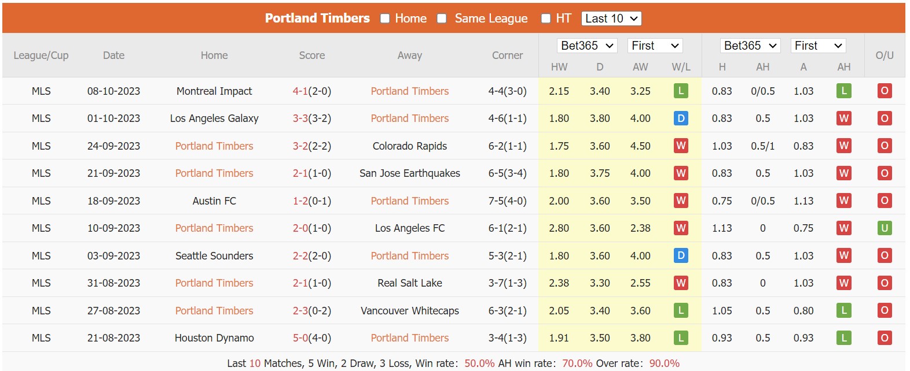Click the blue D badge for the Los Angeles Galaxy match
Viewport: 910px width, 371px height.
point(681,118)
